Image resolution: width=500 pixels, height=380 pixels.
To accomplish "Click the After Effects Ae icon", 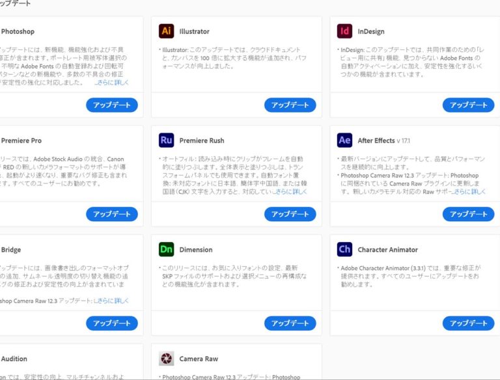I will point(344,141).
